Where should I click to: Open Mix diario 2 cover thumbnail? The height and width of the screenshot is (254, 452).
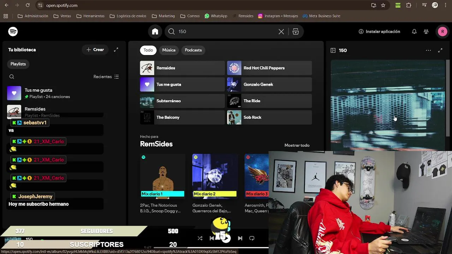(215, 176)
